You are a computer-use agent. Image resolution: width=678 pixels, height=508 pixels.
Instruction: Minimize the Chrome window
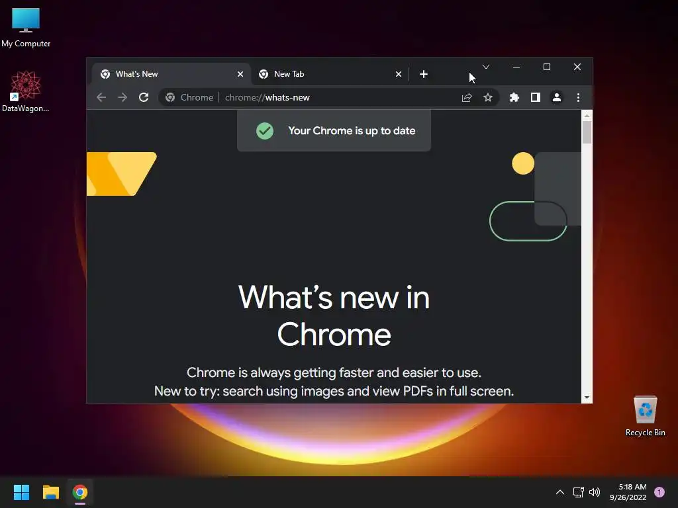pyautogui.click(x=516, y=67)
